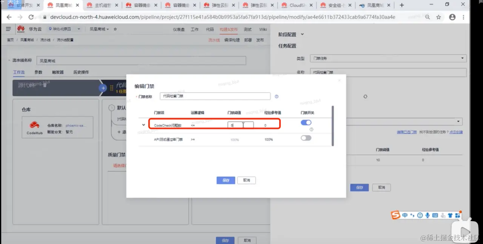Open the 类型 门禁任务 dropdown
Screen dimensions: 483x244
(x=388, y=58)
